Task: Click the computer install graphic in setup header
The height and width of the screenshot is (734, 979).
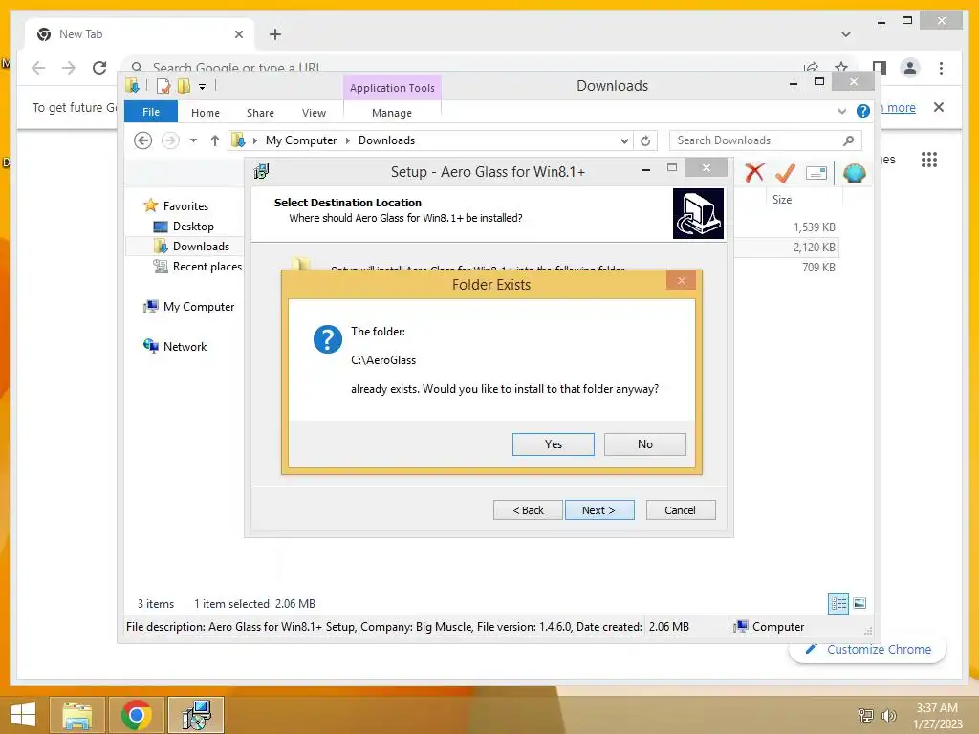Action: [x=698, y=213]
